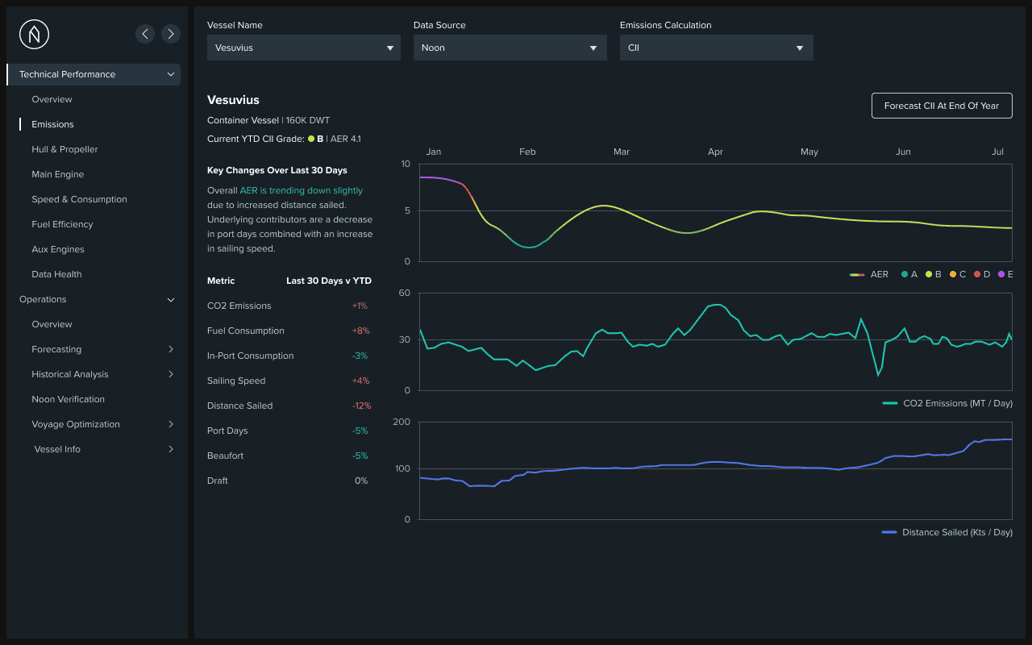Open the Emissions Calculation dropdown showing CII
Viewport: 1032px width, 645px height.
pos(716,48)
